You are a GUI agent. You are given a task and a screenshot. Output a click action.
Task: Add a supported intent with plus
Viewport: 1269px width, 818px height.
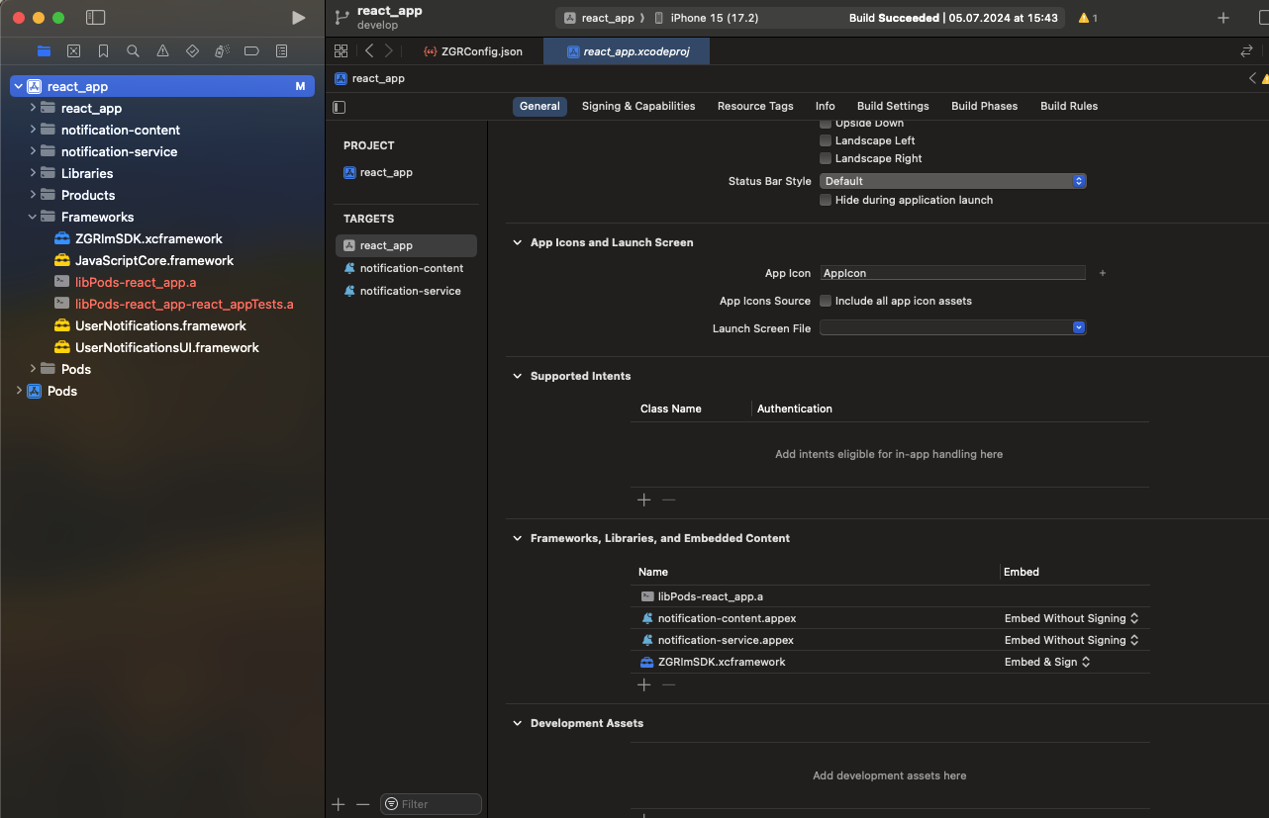pyautogui.click(x=644, y=500)
